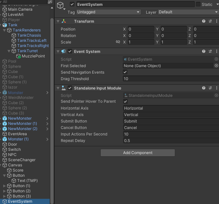The height and width of the screenshot is (204, 219).
Task: Select EventArea in the Hierarchy
Action: pyautogui.click(x=18, y=134)
